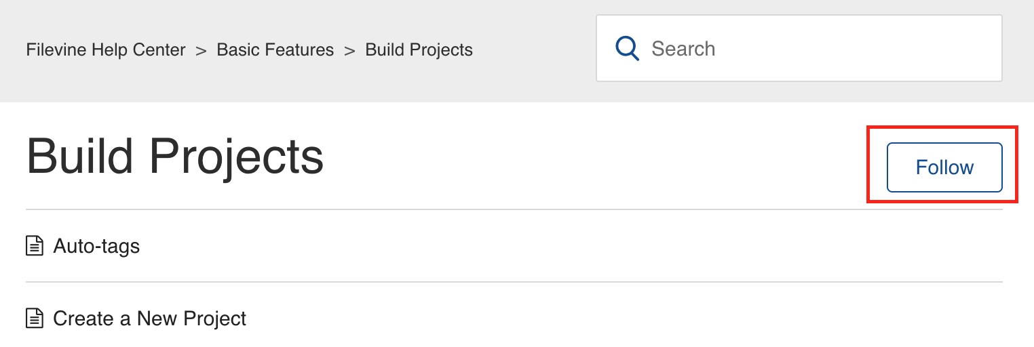The width and height of the screenshot is (1034, 347).
Task: Select the Build Projects breadcrumb item
Action: (x=419, y=50)
